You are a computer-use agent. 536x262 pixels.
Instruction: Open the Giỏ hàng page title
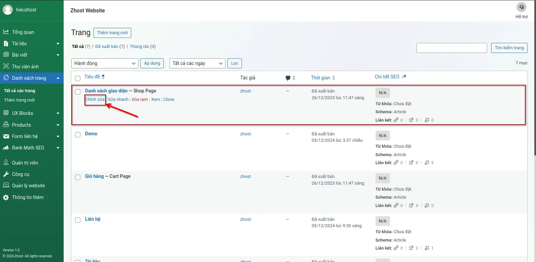coord(94,176)
